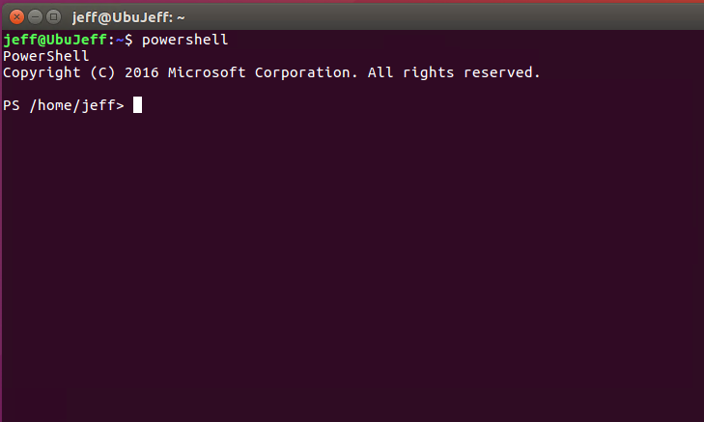Click the word Microsoft in the output
704x422 pixels.
tap(207, 72)
